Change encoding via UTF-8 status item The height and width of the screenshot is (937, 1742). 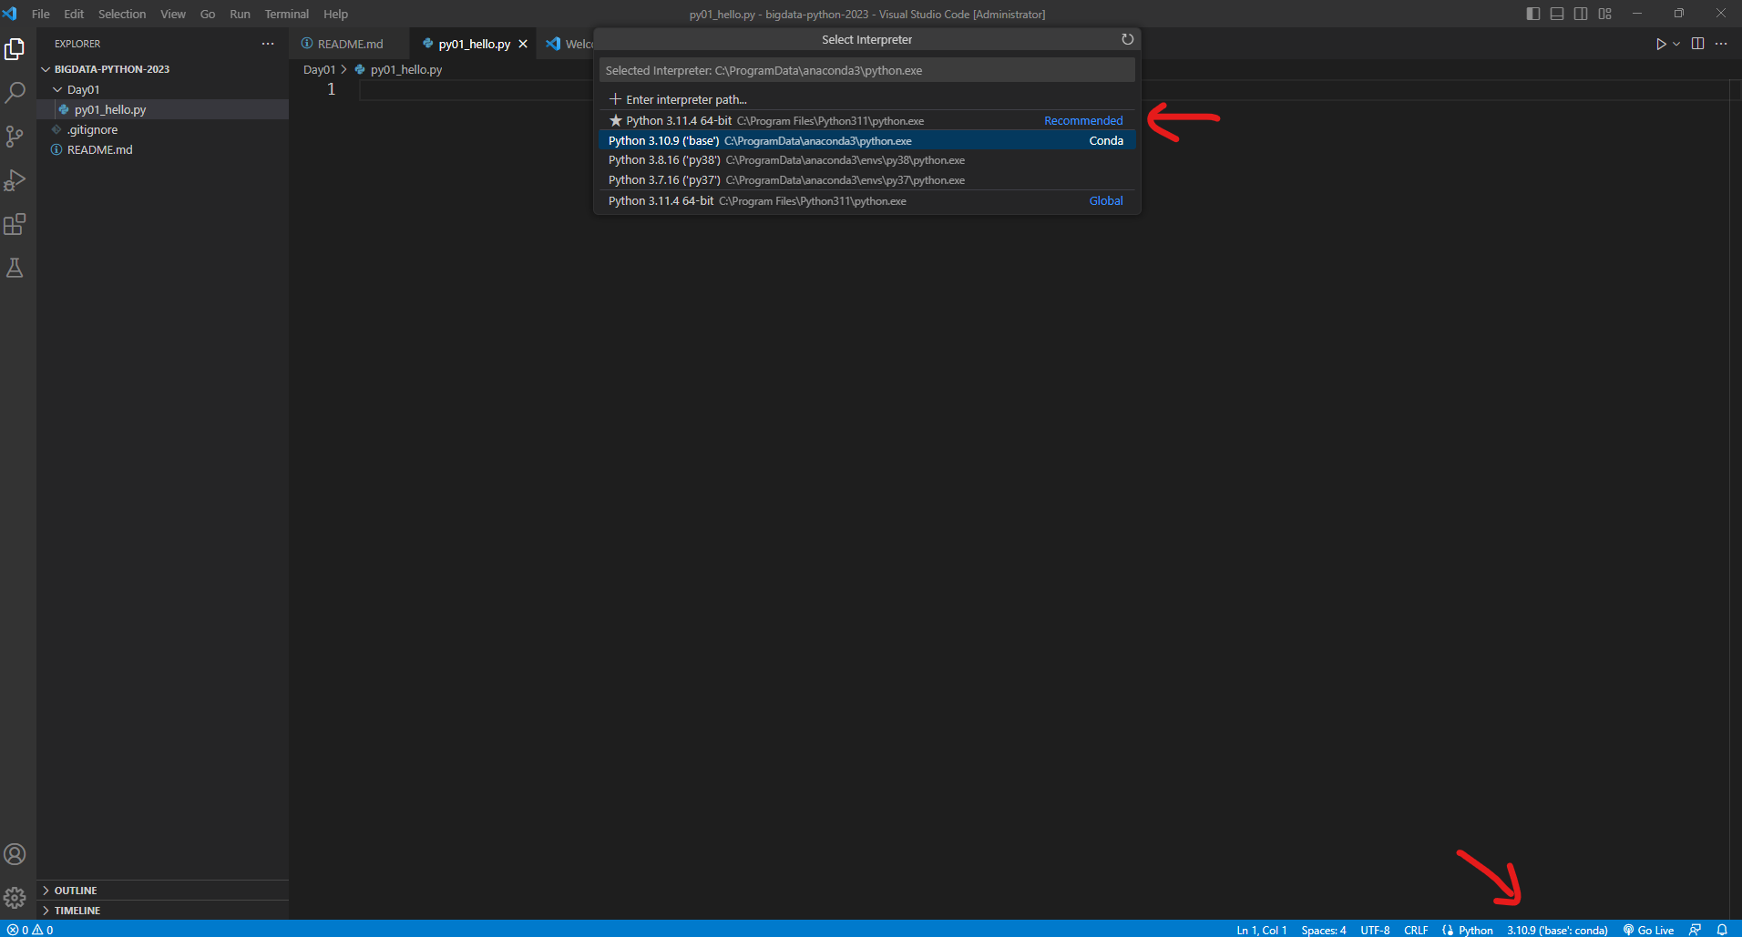1375,930
